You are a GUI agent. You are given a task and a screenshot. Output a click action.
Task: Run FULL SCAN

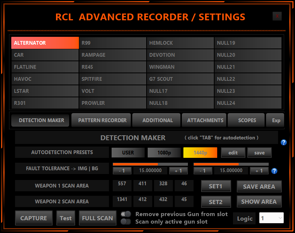pyautogui.click(x=97, y=218)
